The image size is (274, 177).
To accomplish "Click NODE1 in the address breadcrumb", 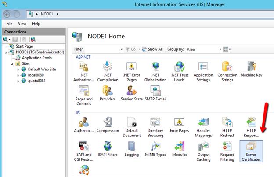I will [x=47, y=14].
